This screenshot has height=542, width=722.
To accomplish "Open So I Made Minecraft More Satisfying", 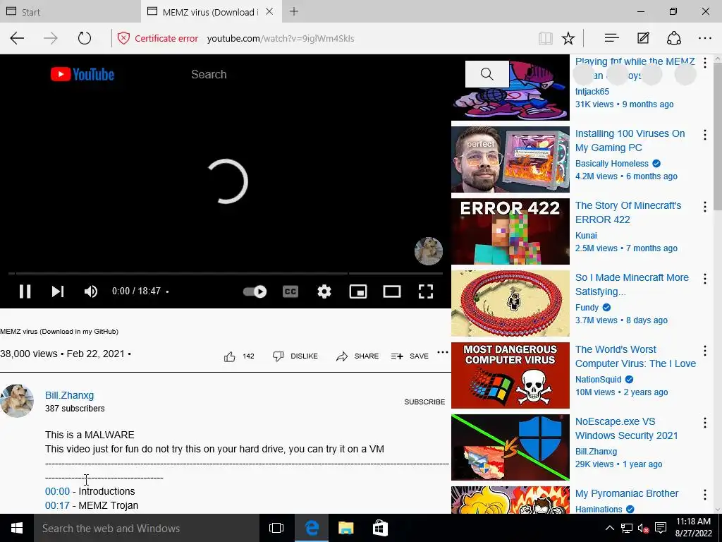I will [632, 284].
